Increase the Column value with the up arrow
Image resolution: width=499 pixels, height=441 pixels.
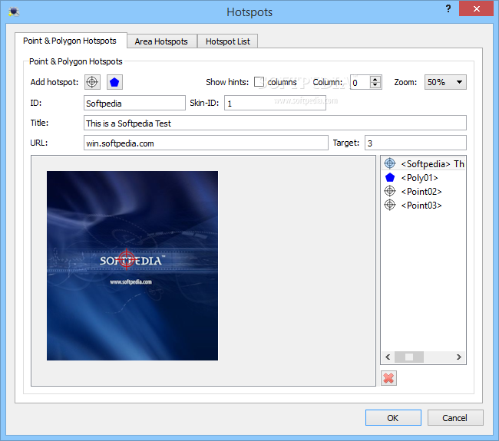375,79
